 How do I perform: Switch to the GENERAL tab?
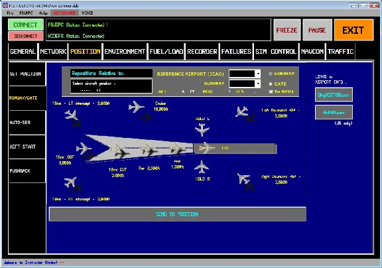pos(23,51)
